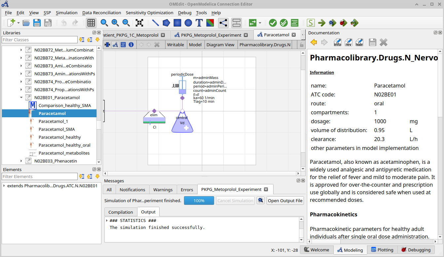This screenshot has height=257, width=444.
Task: Toggle connect mode tool
Action: 223,23
